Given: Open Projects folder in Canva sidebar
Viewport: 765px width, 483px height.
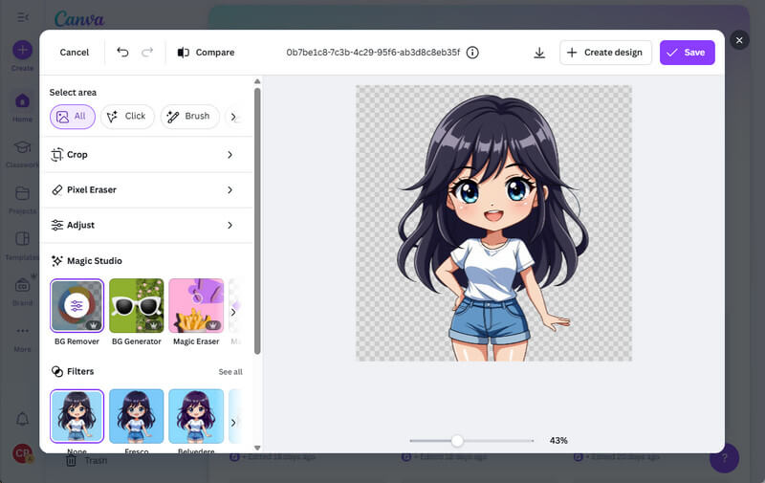Looking at the screenshot, I should click(22, 200).
